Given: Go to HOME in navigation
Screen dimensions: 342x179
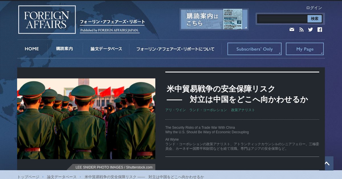Looking at the screenshot, I should click(x=32, y=49).
